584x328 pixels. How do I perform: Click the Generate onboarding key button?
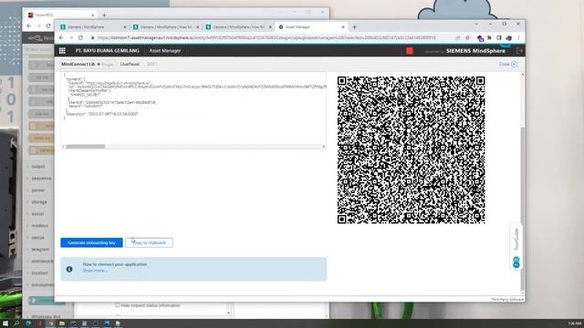coord(91,242)
